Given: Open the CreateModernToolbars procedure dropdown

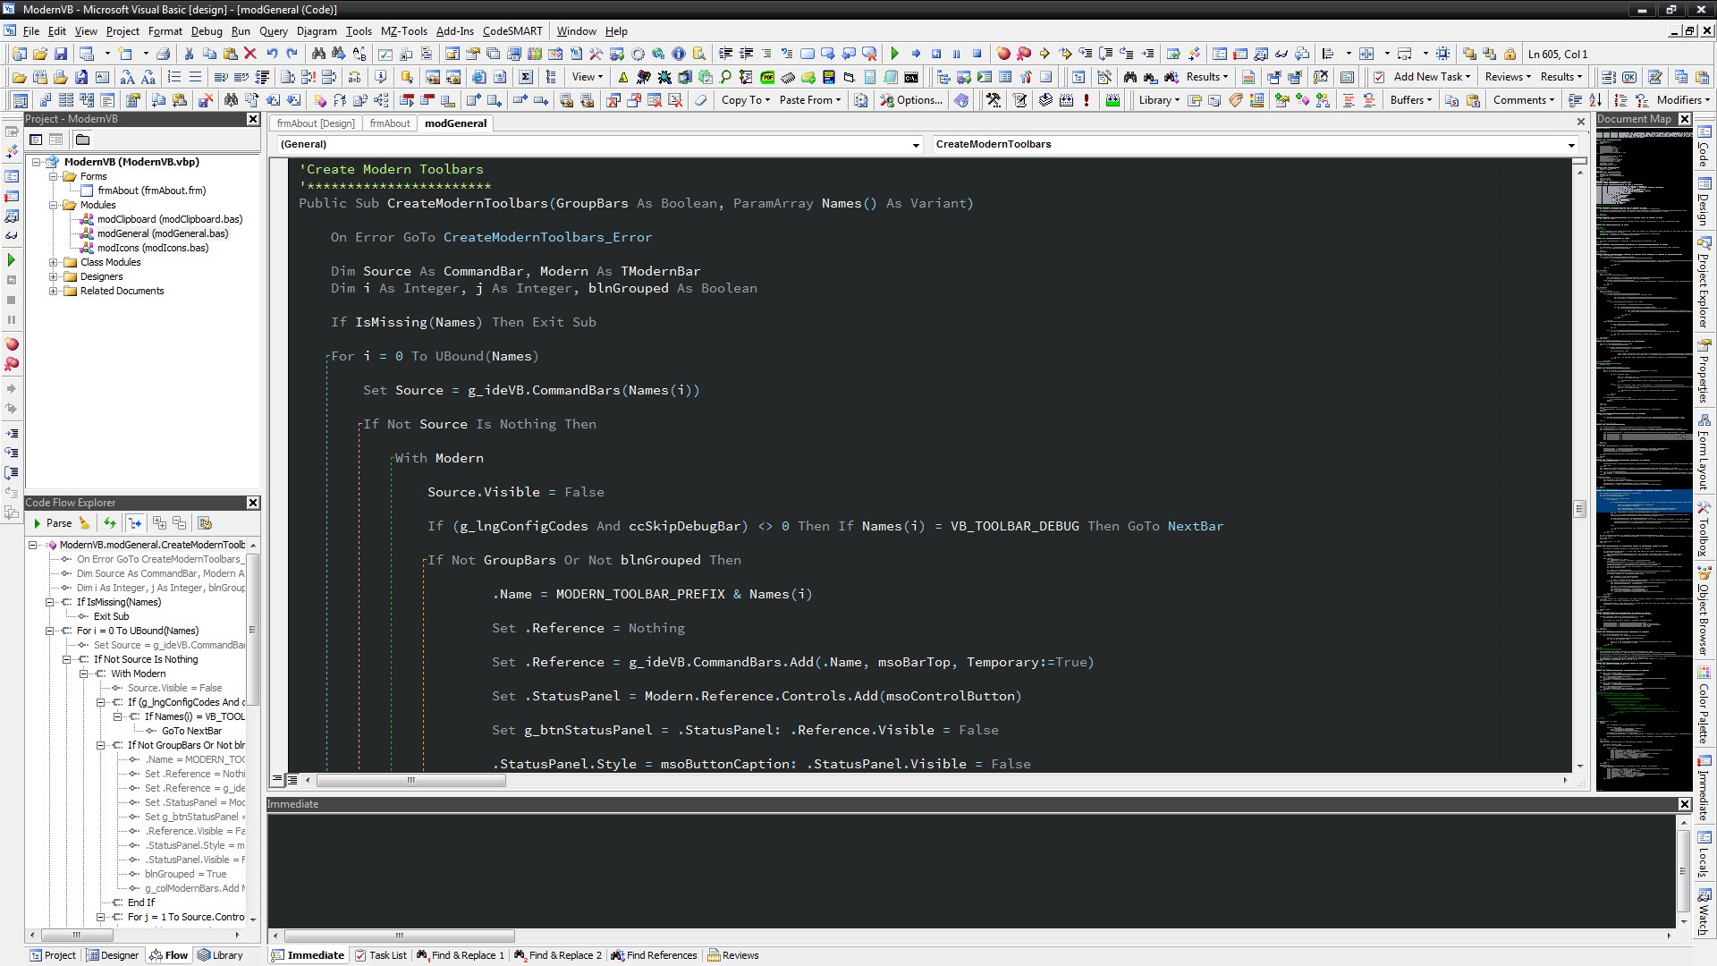Looking at the screenshot, I should (1571, 145).
